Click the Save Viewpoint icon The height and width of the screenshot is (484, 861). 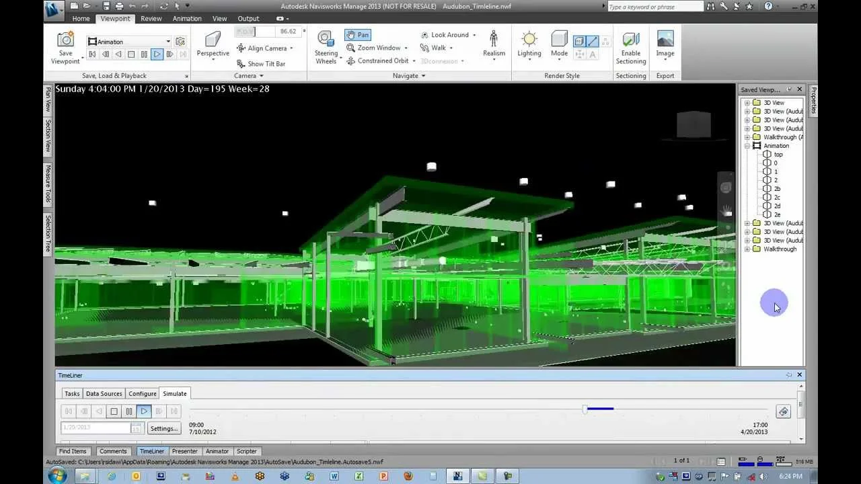[65, 40]
